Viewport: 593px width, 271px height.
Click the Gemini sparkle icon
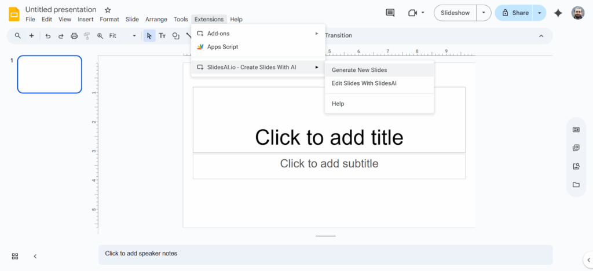point(558,13)
